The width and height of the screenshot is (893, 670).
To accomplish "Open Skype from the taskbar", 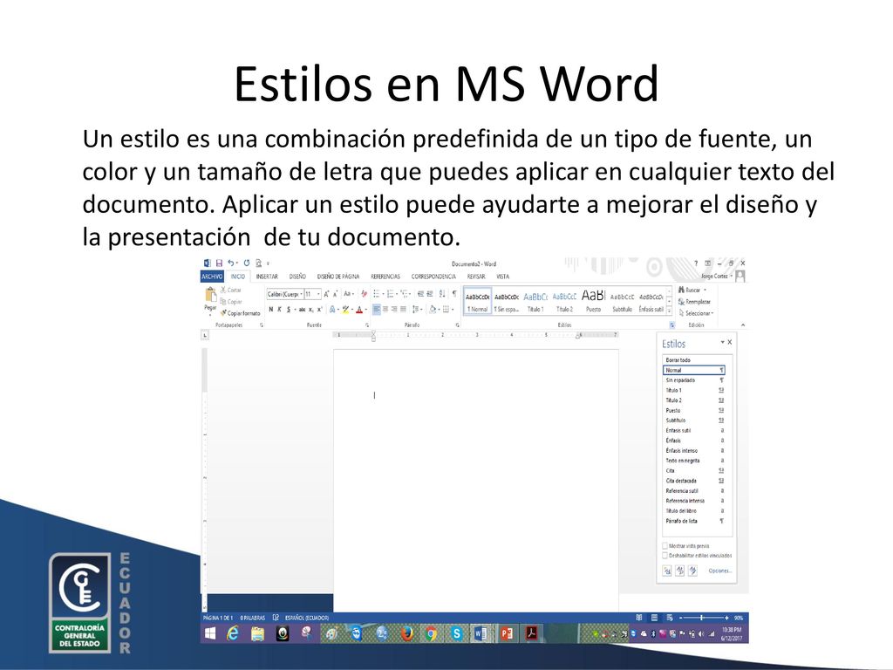I will tap(456, 633).
